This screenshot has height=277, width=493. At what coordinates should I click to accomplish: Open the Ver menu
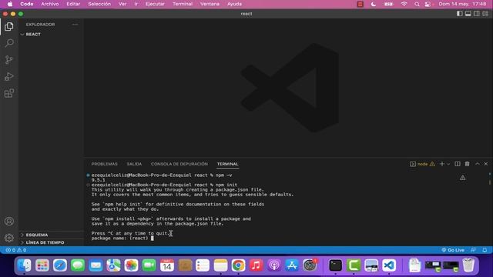tap(122, 4)
